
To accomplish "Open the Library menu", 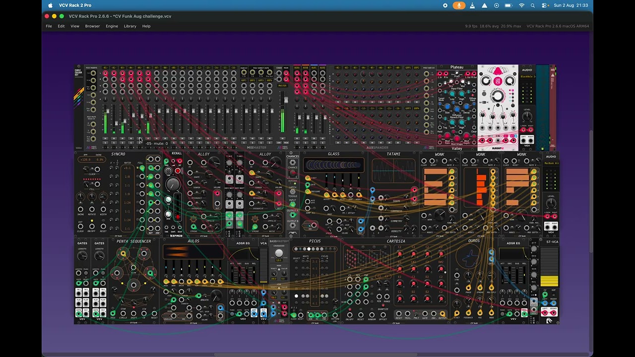I will tap(130, 26).
